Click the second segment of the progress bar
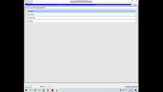 [x=78, y=5]
